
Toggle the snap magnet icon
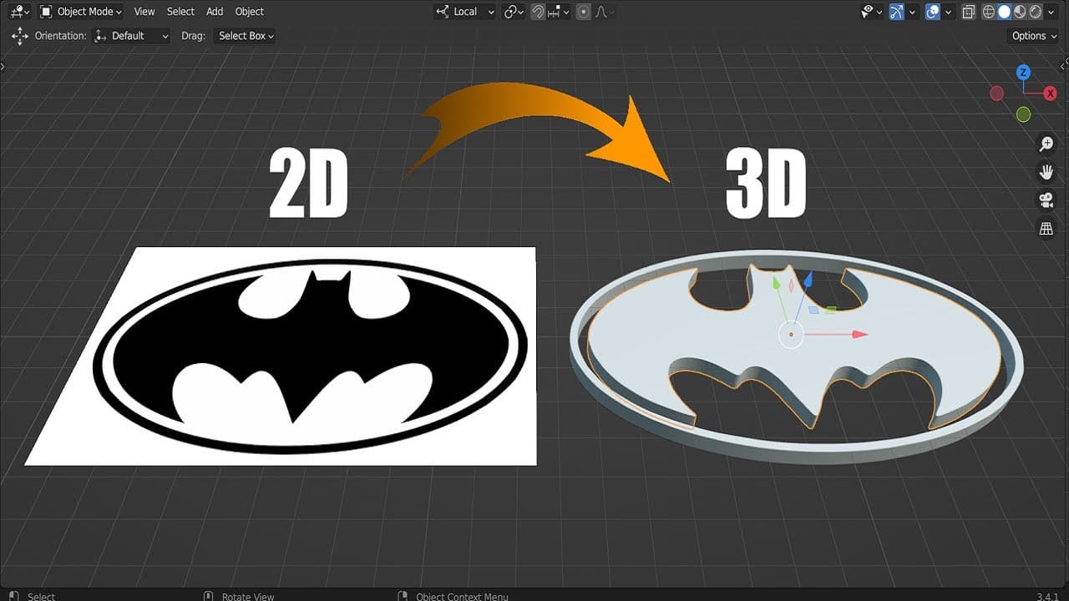[540, 12]
